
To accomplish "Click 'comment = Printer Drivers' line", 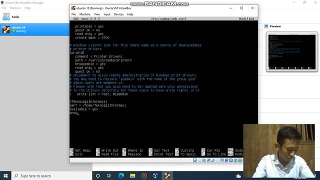I will pos(98,56).
